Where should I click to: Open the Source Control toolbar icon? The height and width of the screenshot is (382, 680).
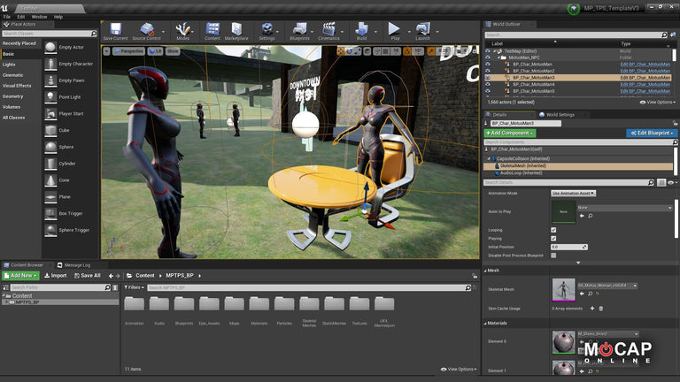pos(146,31)
